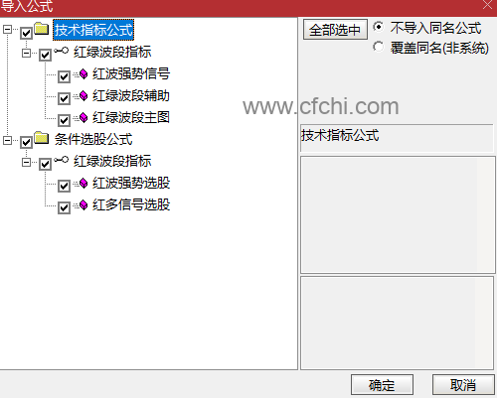Select the 覆盖同名(非系统) radio option
This screenshot has height=398, width=497.
pyautogui.click(x=378, y=47)
